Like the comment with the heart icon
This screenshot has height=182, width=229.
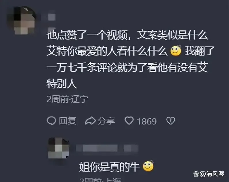tap(129, 121)
